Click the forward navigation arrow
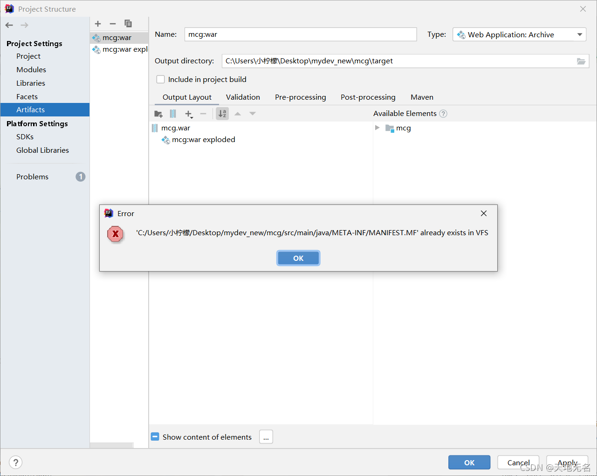Viewport: 597px width, 476px height. pos(25,25)
